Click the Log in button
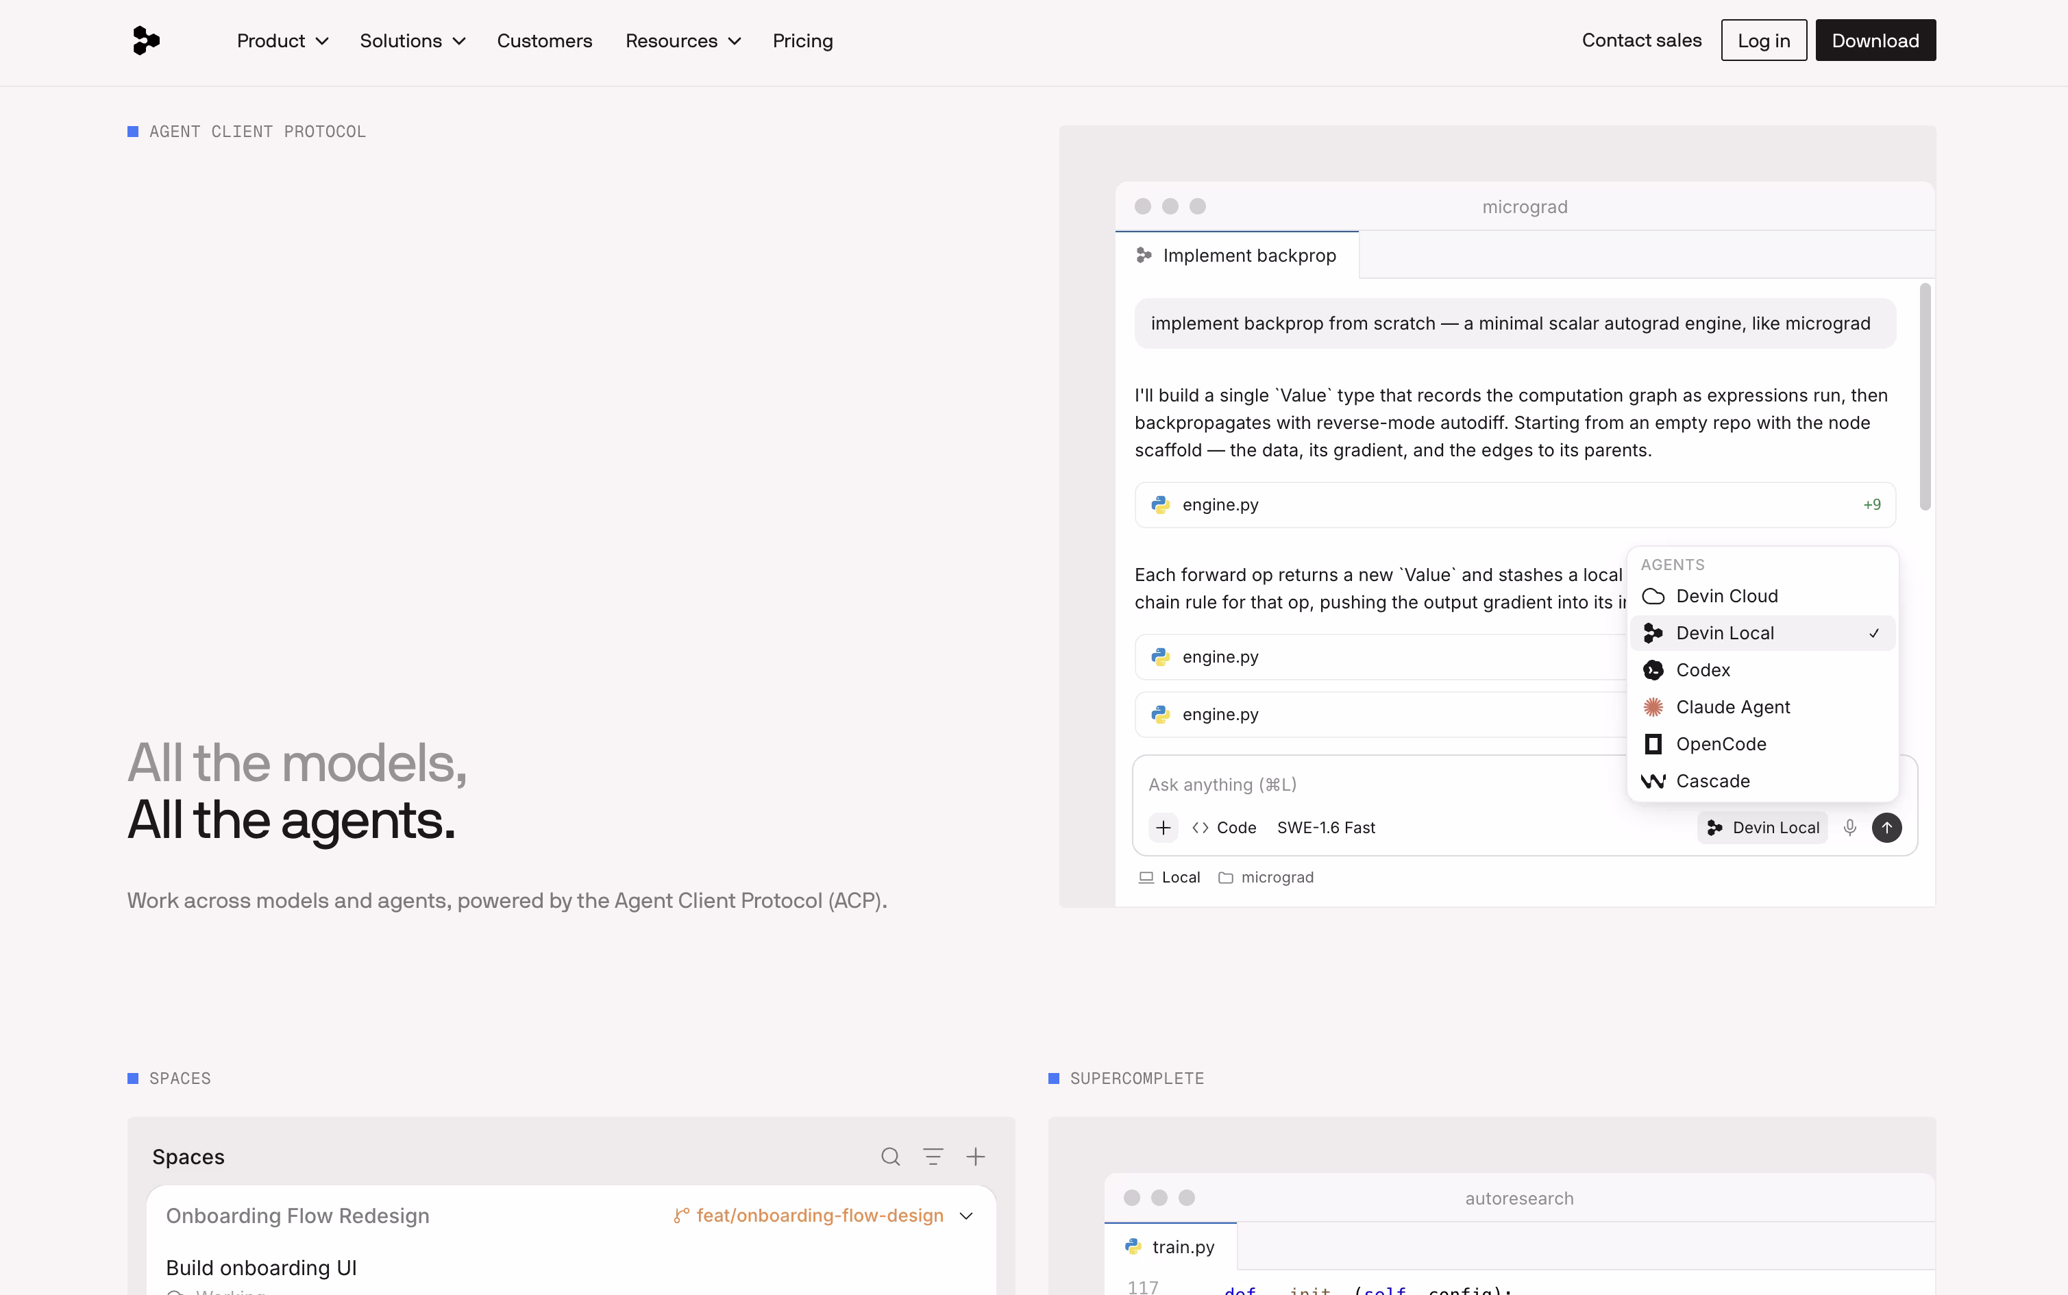2068x1295 pixels. point(1764,40)
